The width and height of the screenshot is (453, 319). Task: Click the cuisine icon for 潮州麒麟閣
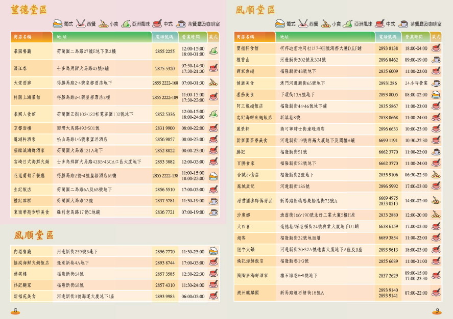point(436,293)
